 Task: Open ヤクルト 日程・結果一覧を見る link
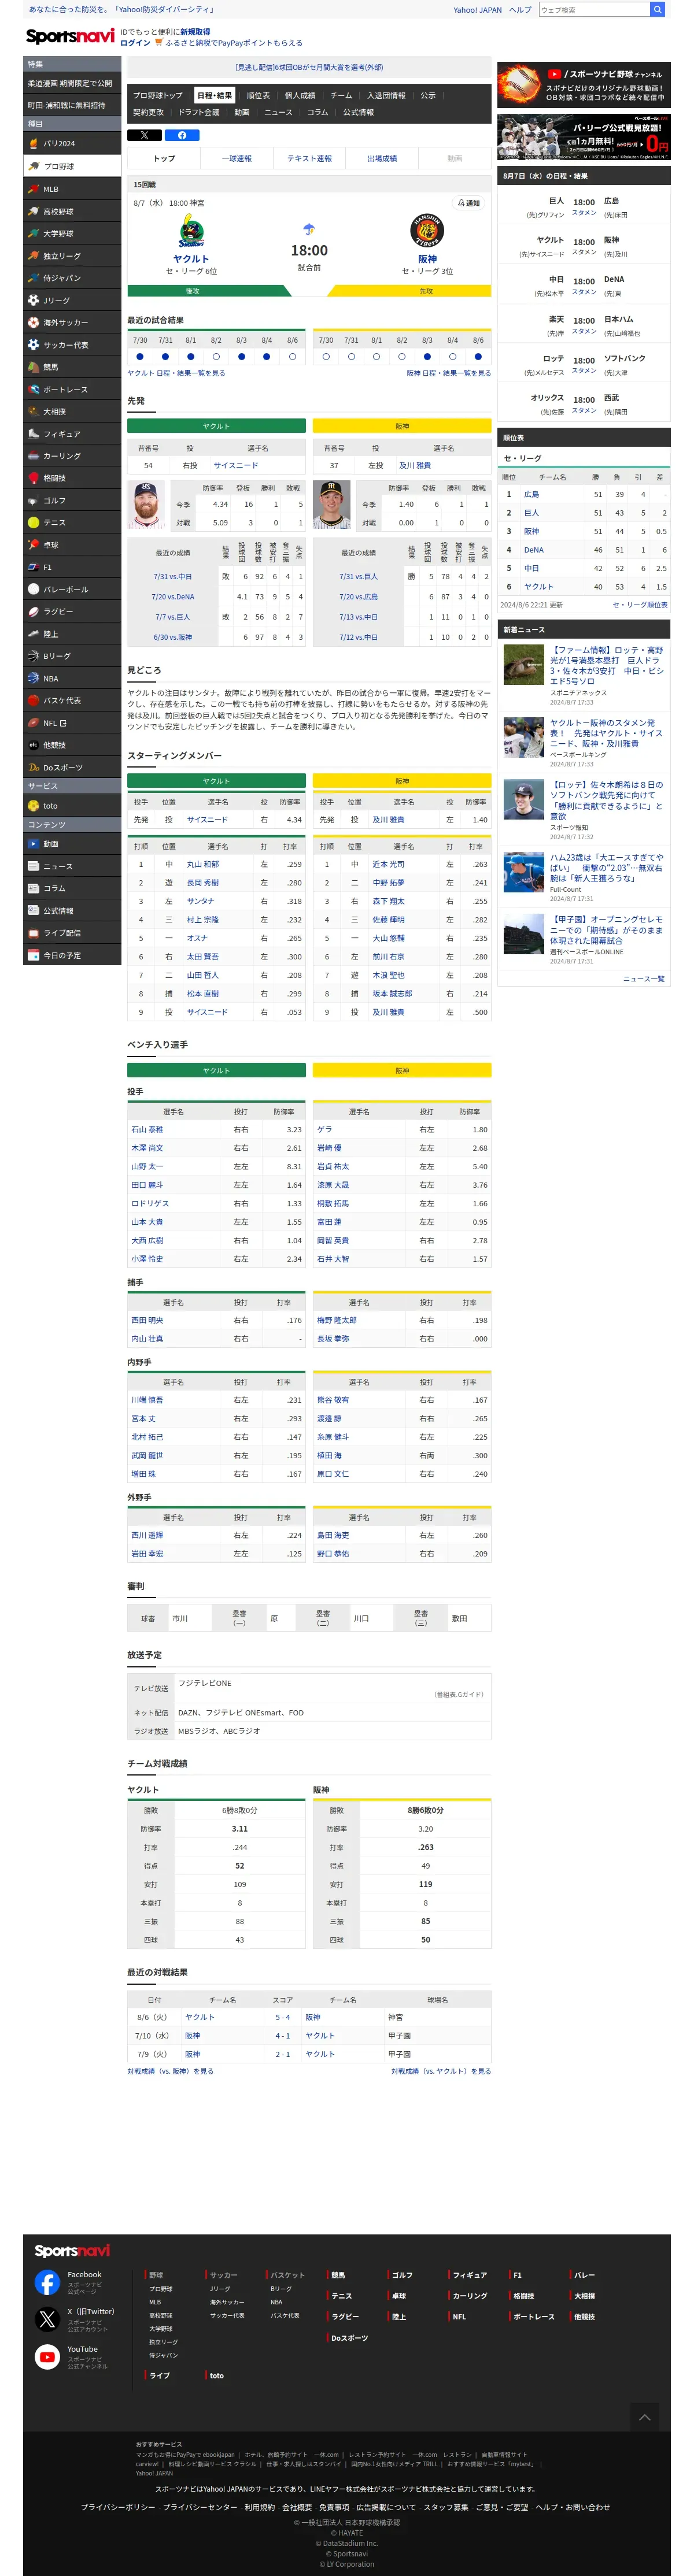pyautogui.click(x=176, y=373)
